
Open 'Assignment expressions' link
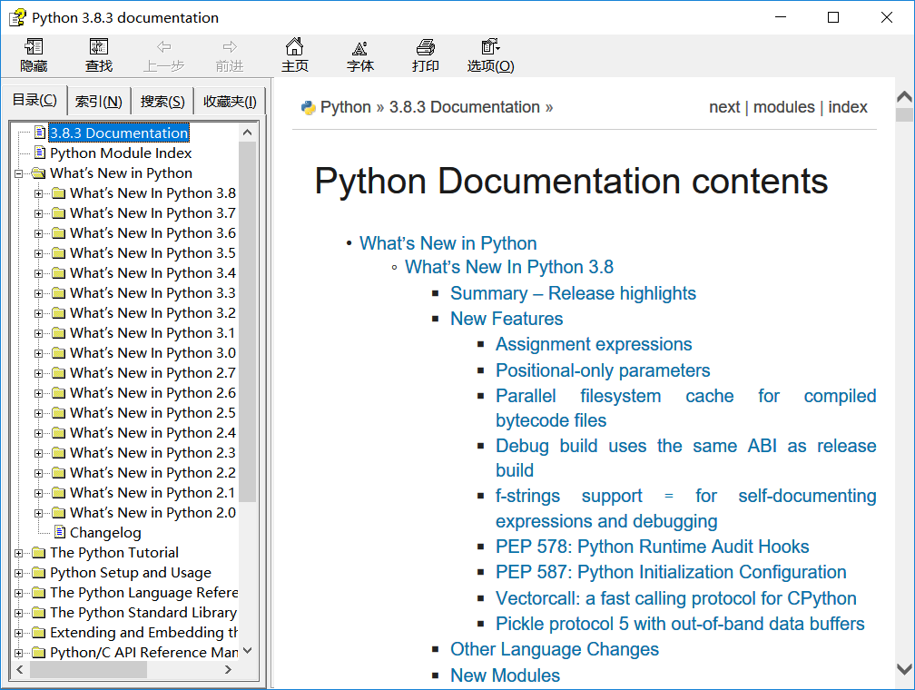594,344
